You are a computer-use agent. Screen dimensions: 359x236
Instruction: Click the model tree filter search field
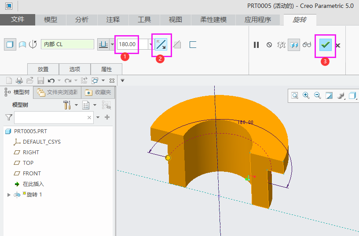point(51,117)
